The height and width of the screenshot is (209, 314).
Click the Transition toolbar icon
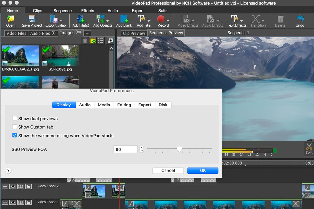point(255,19)
